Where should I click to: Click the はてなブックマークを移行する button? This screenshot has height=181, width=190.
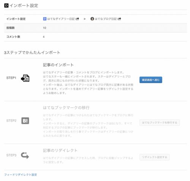pyautogui.click(x=160, y=122)
